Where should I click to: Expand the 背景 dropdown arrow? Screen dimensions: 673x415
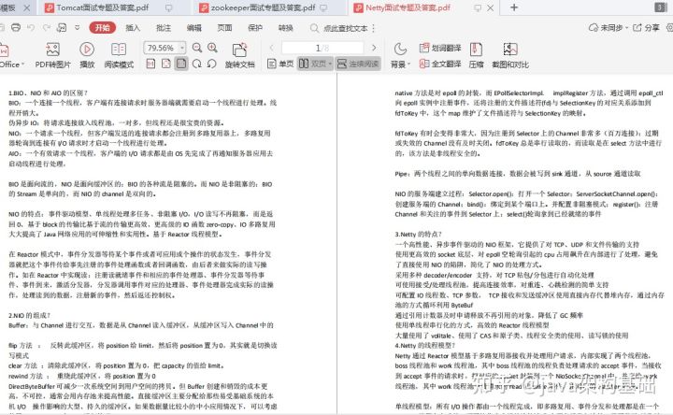point(408,64)
